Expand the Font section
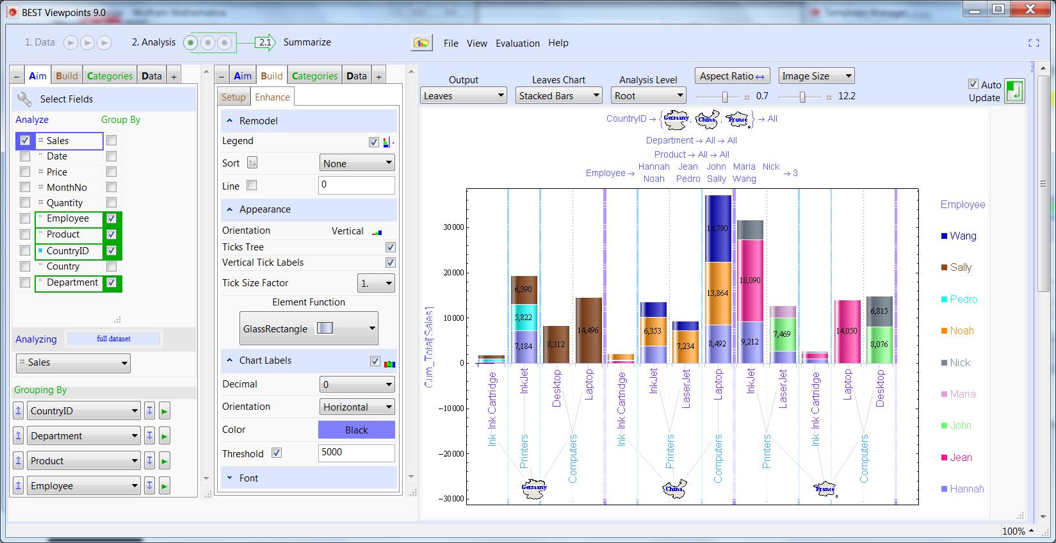Screen dimensions: 1056x543 click(x=229, y=478)
